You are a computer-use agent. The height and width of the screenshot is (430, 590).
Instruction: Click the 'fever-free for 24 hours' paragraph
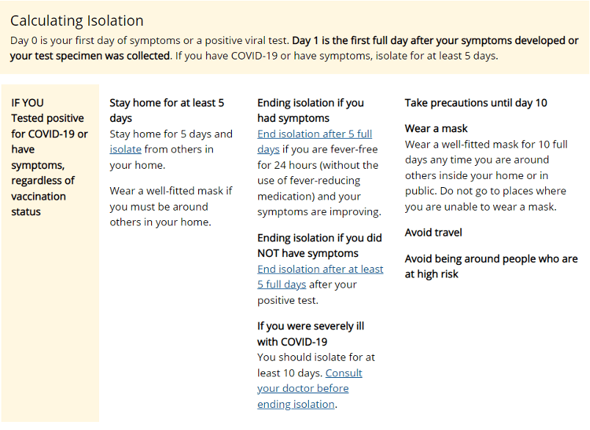pos(318,181)
